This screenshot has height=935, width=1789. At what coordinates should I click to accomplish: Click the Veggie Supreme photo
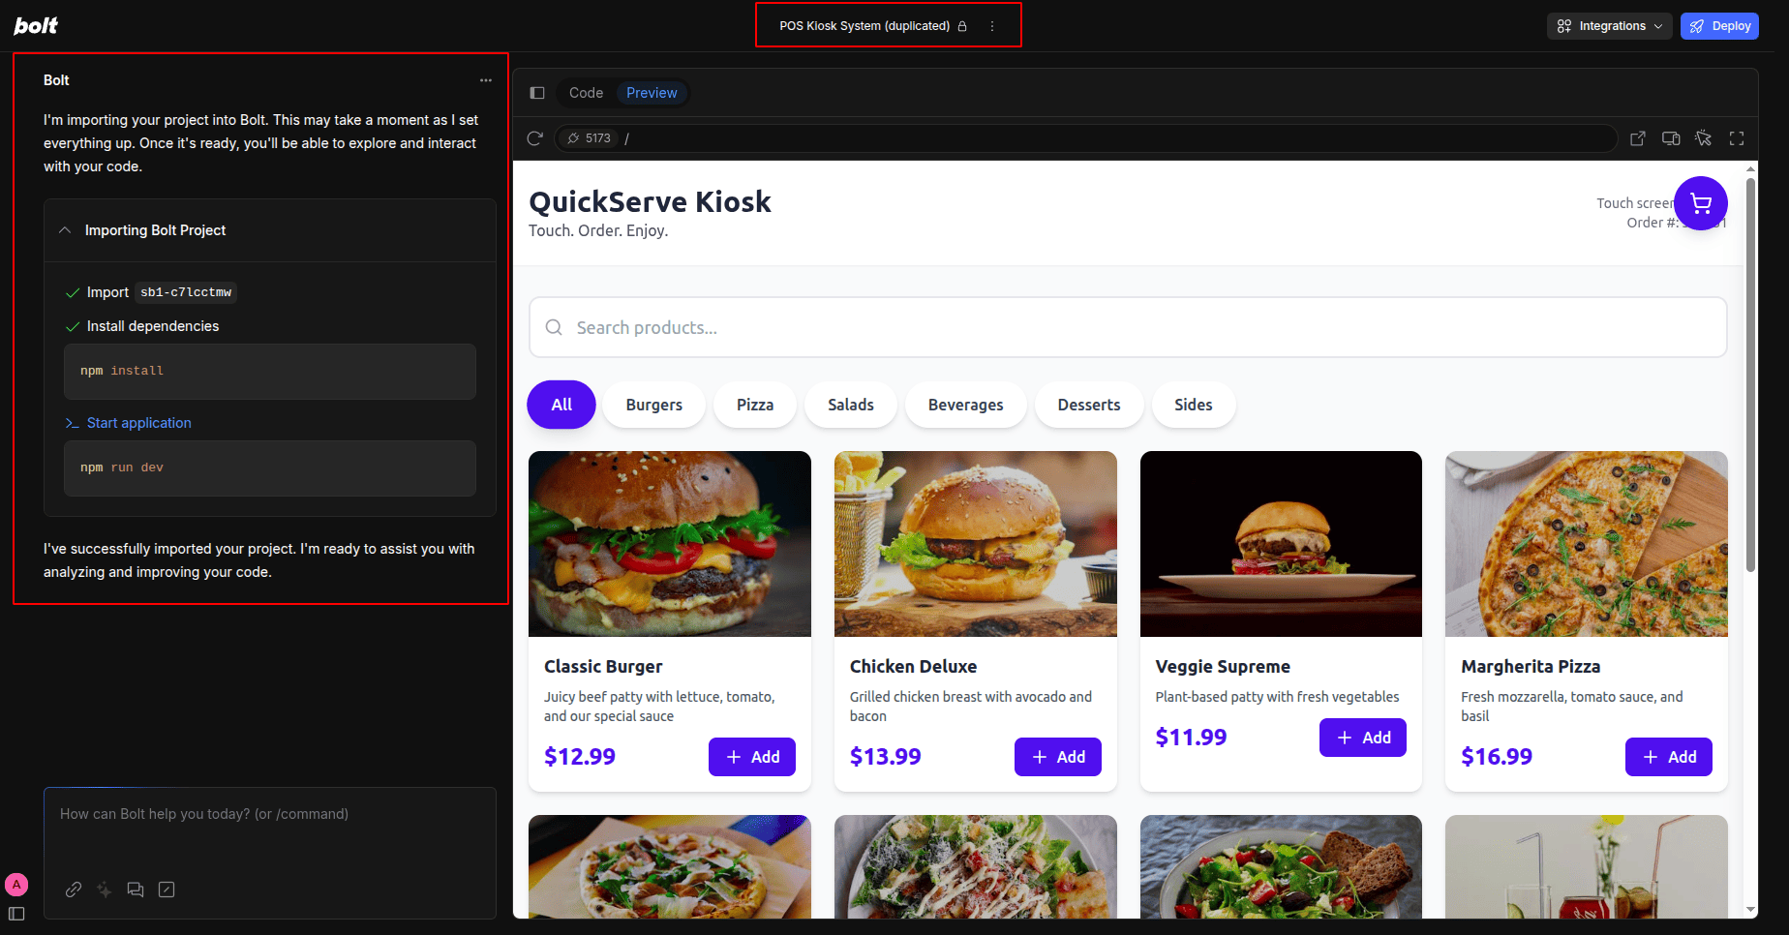(x=1281, y=544)
